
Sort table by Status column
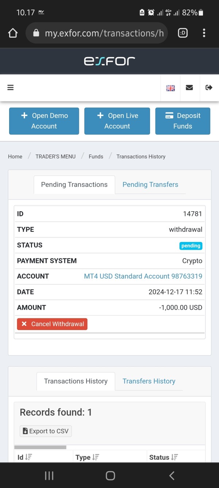tap(174, 457)
